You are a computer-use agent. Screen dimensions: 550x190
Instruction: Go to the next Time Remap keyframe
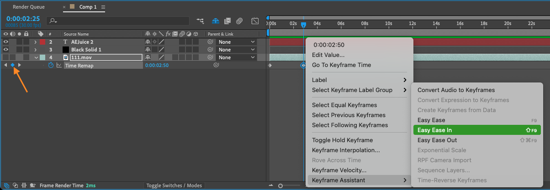click(19, 65)
